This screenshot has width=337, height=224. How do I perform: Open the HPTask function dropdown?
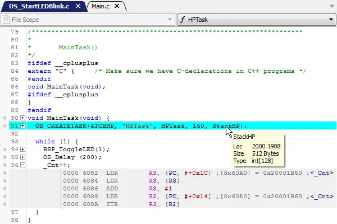330,20
